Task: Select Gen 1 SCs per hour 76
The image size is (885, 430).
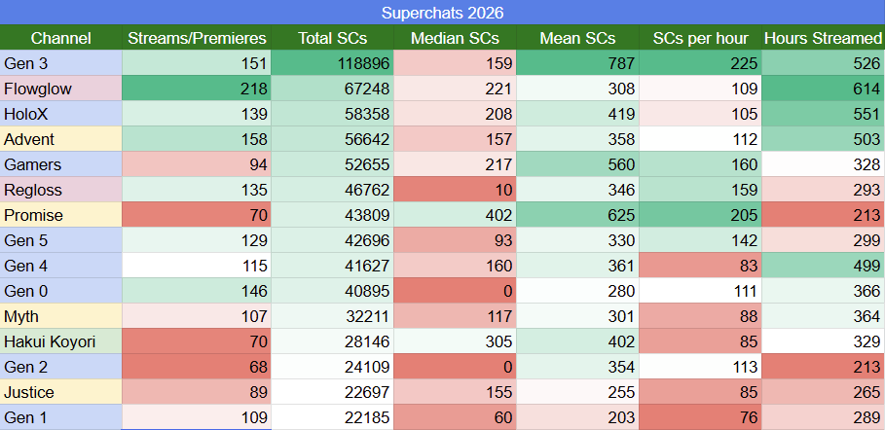Action: click(x=700, y=417)
